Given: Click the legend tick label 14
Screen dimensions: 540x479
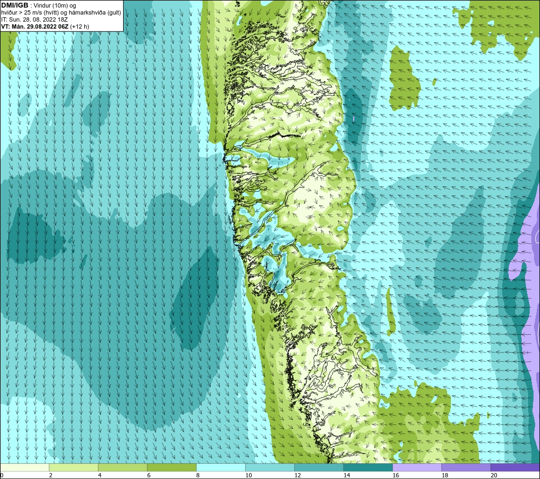Looking at the screenshot, I should pyautogui.click(x=347, y=475).
